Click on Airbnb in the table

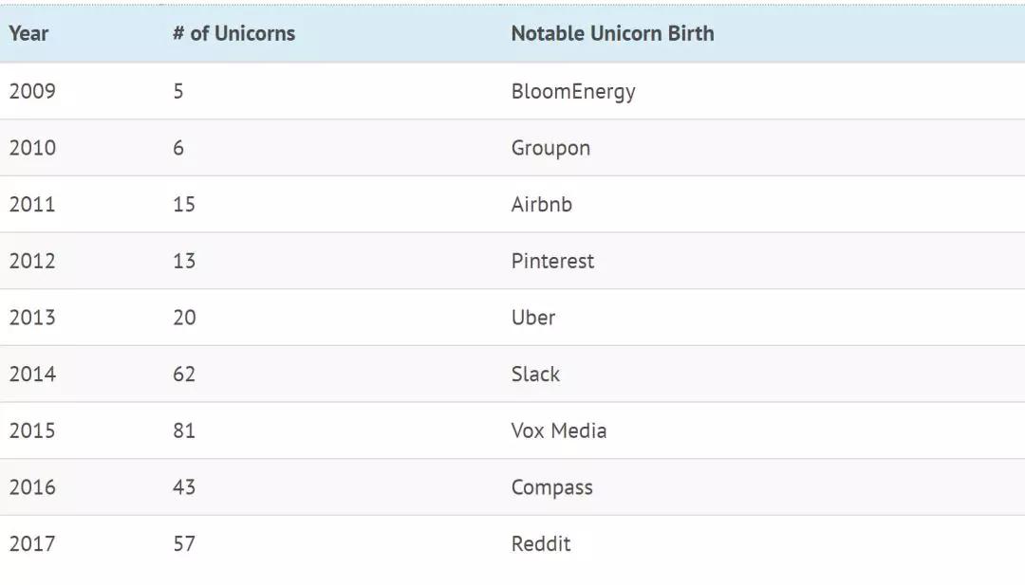click(542, 205)
